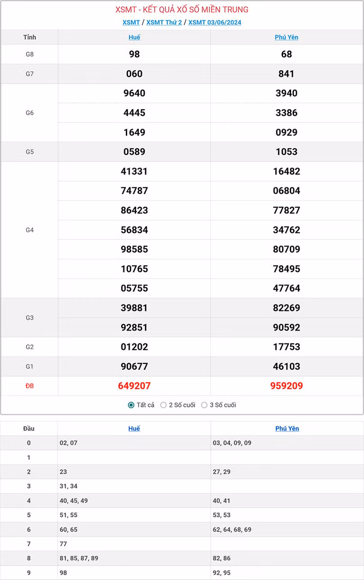Open the "XSMT Thứ 2" link
The height and width of the screenshot is (580, 364).
click(x=164, y=22)
